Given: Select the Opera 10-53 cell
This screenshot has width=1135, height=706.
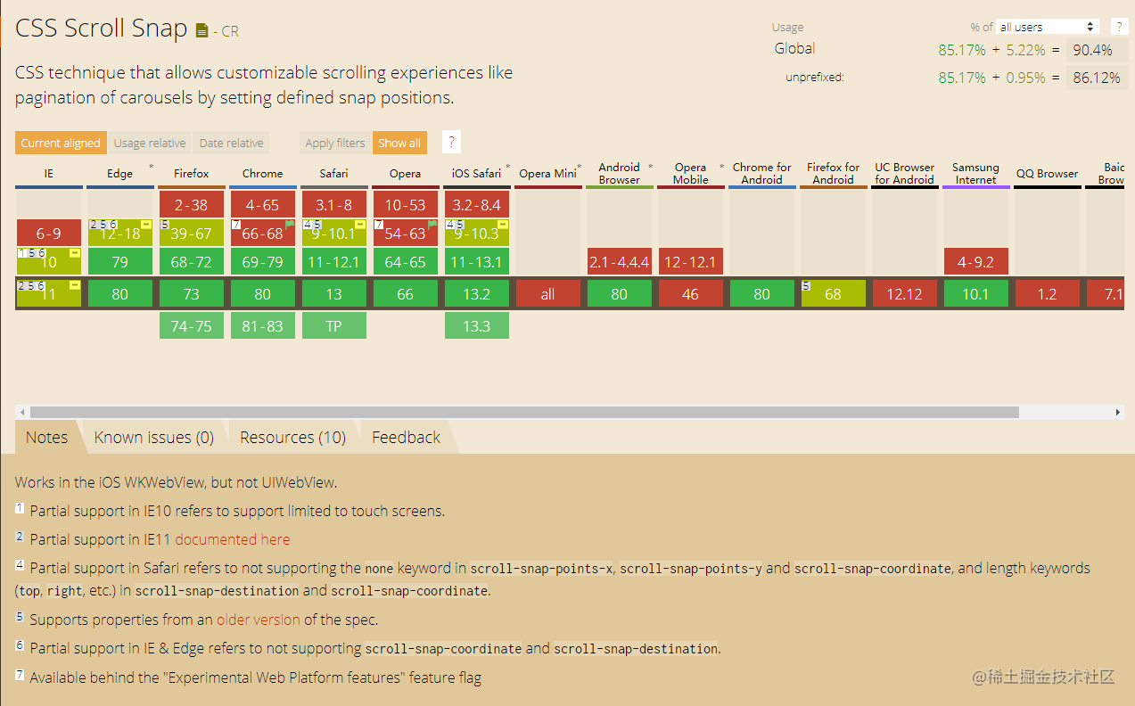Looking at the screenshot, I should click(406, 205).
